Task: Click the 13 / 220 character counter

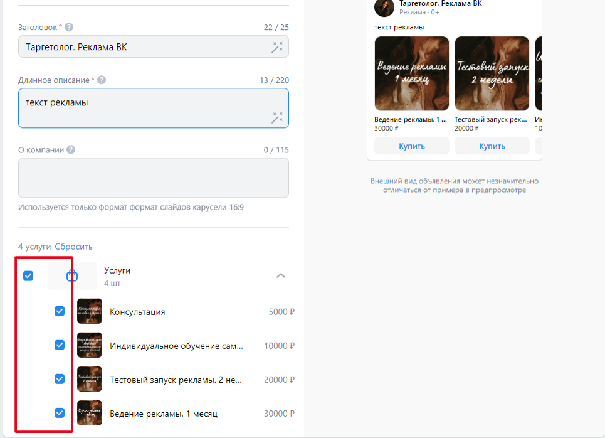Action: point(275,80)
